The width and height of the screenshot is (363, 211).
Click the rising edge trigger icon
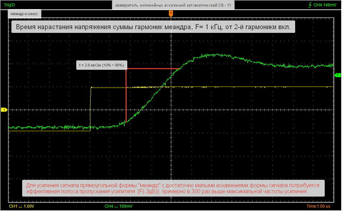point(310,5)
